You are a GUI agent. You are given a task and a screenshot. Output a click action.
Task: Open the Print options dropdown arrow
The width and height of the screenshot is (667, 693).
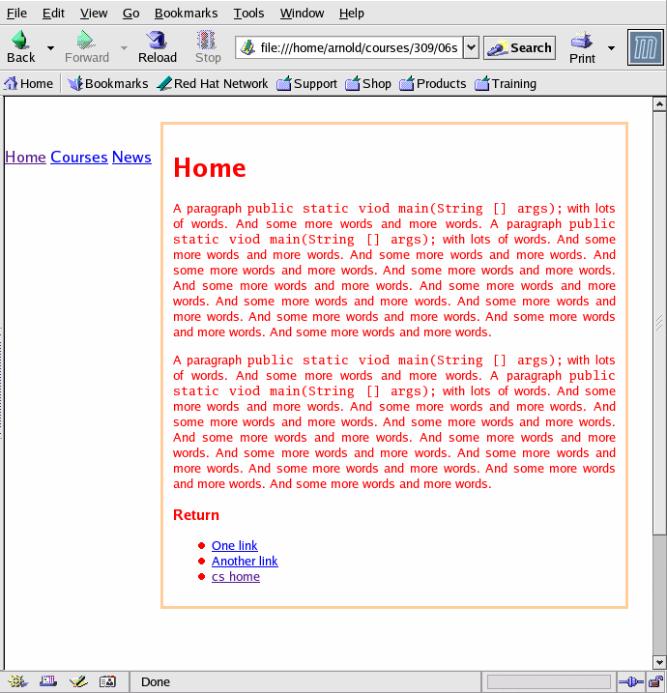[x=611, y=47]
